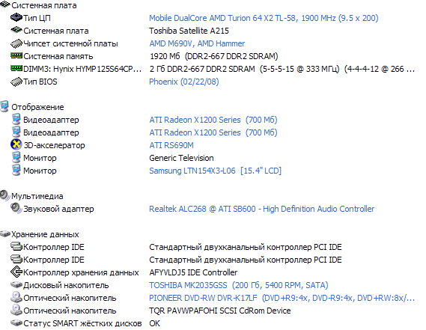Click the disc icon of PIONEER Оптический накопитель
Screen dimensions: 426x330
coord(16,297)
